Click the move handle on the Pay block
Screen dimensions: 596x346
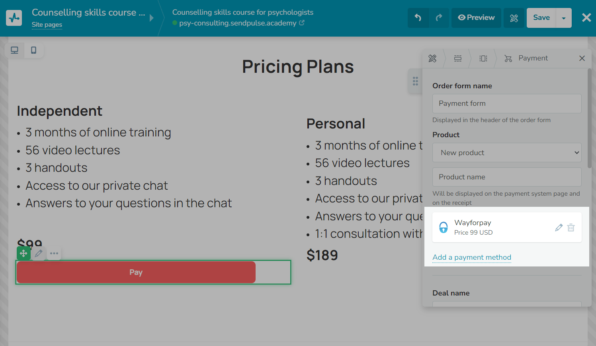tap(23, 253)
